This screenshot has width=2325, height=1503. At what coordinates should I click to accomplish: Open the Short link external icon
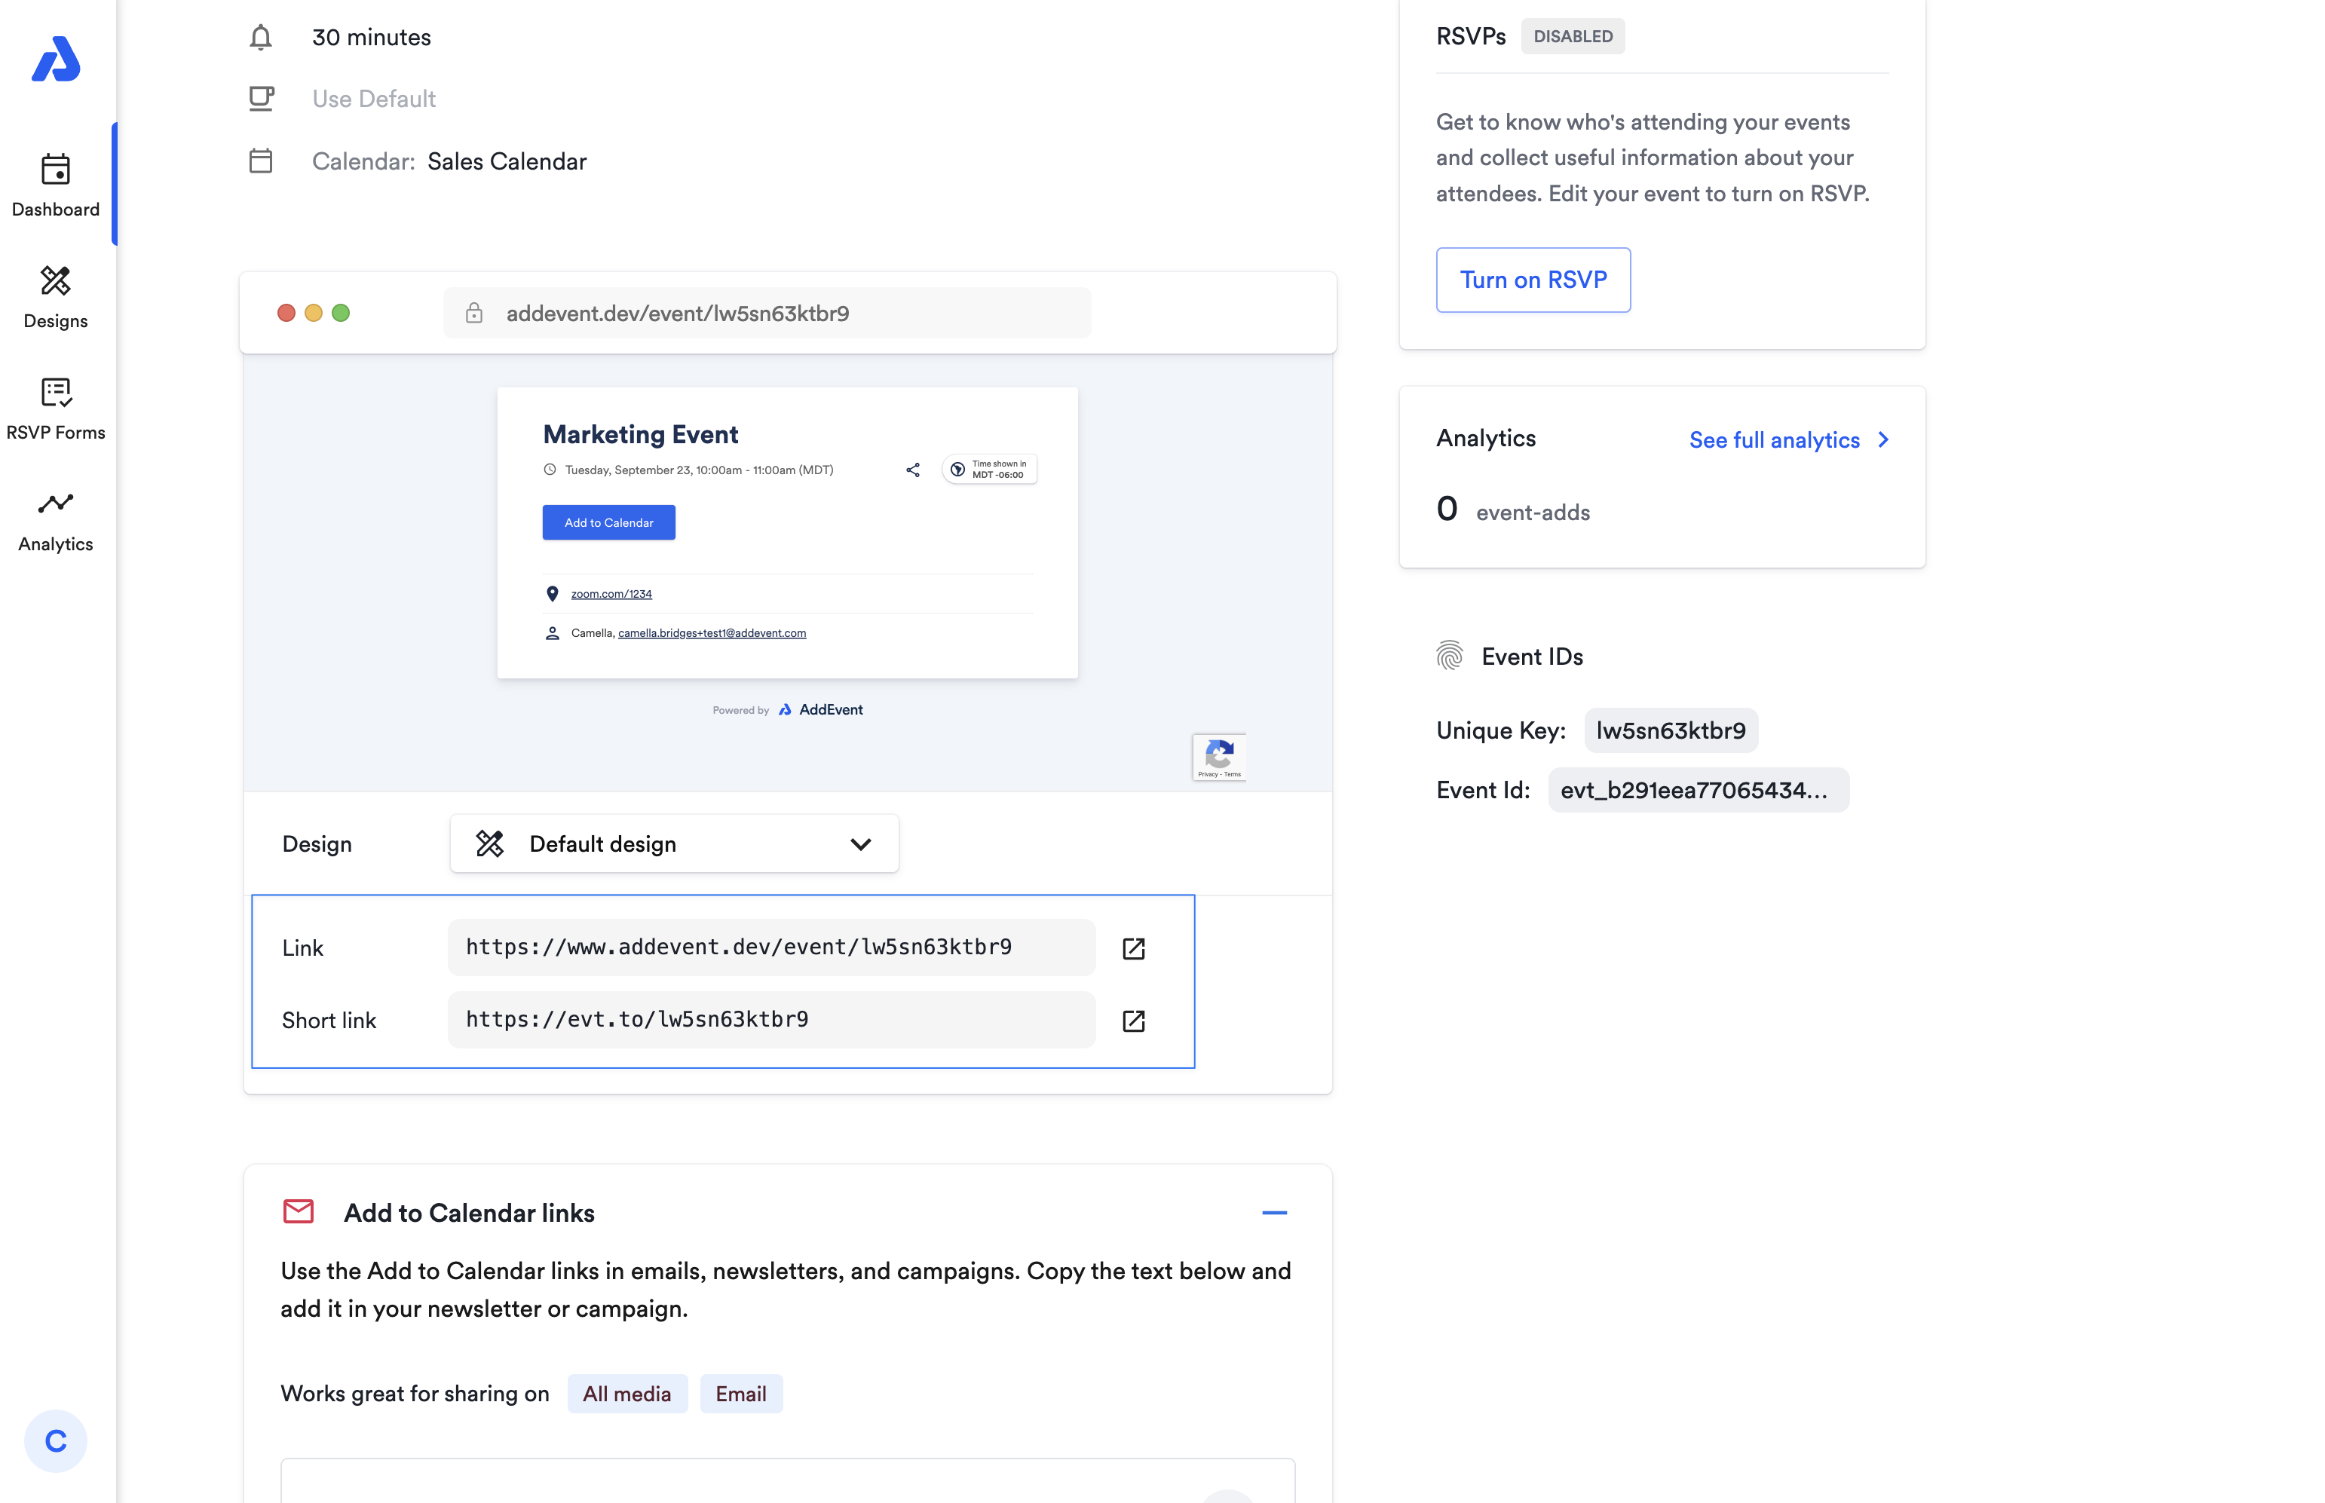click(x=1132, y=1020)
